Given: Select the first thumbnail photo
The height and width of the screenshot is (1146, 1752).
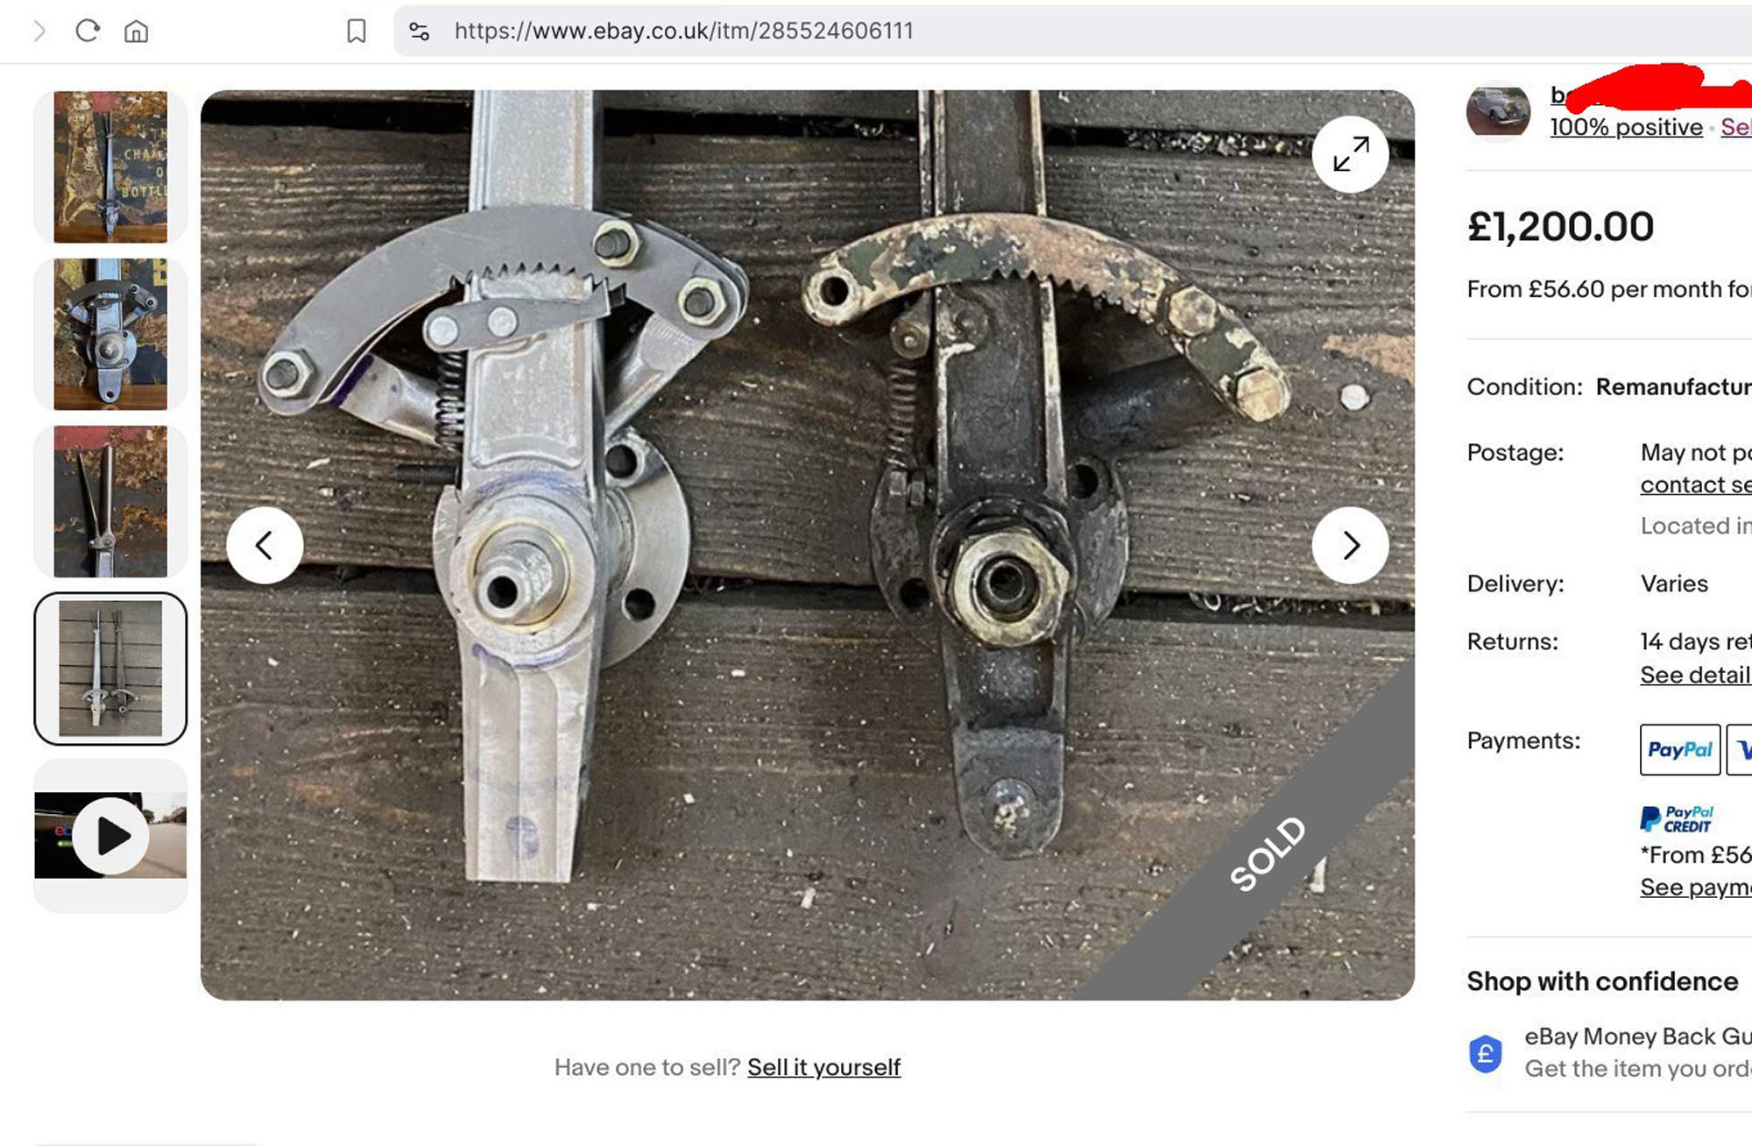Looking at the screenshot, I should (110, 166).
